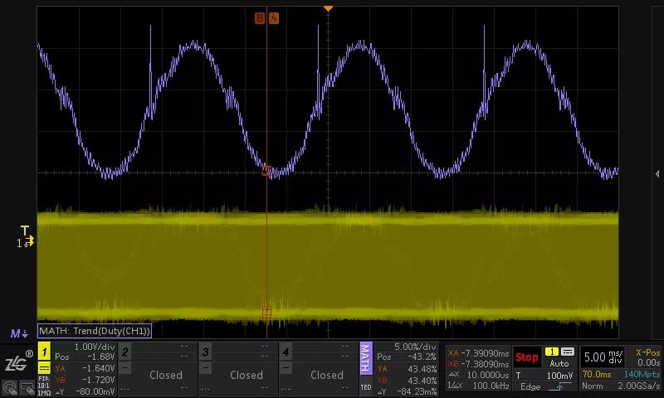Image resolution: width=664 pixels, height=398 pixels.
Task: Select the channel 1 ground level marker
Action: pos(25,242)
